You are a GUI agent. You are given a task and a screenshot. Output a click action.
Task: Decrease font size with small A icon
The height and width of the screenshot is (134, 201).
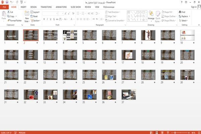[x=69, y=13]
